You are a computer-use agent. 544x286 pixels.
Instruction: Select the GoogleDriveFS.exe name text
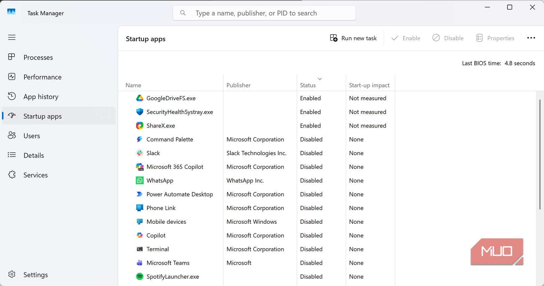(171, 98)
